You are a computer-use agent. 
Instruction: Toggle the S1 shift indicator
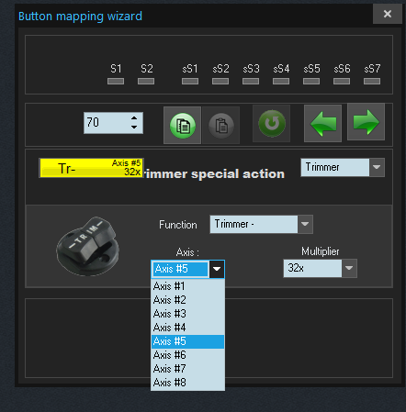pyautogui.click(x=116, y=81)
